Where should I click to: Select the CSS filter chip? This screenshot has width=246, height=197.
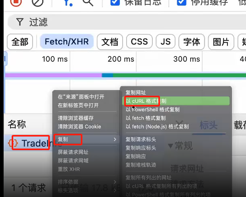139,42
